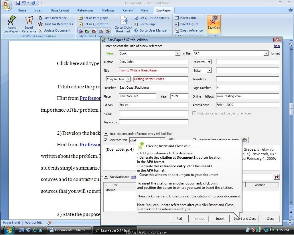Open Apply EazyPaper dropdown arrow
The height and width of the screenshot is (235, 294).
[x=19, y=31]
